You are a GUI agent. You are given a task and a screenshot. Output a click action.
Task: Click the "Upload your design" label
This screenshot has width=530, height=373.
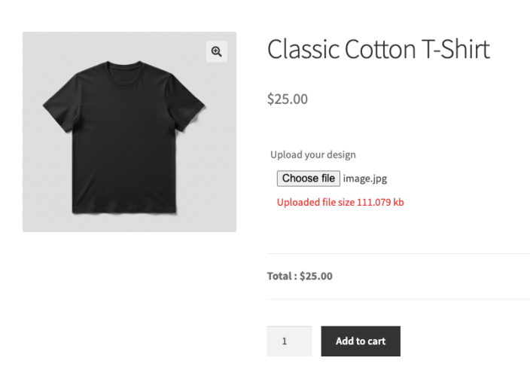tap(313, 154)
